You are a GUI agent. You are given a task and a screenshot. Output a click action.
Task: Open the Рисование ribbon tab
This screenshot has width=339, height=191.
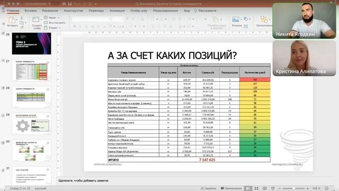click(x=50, y=11)
